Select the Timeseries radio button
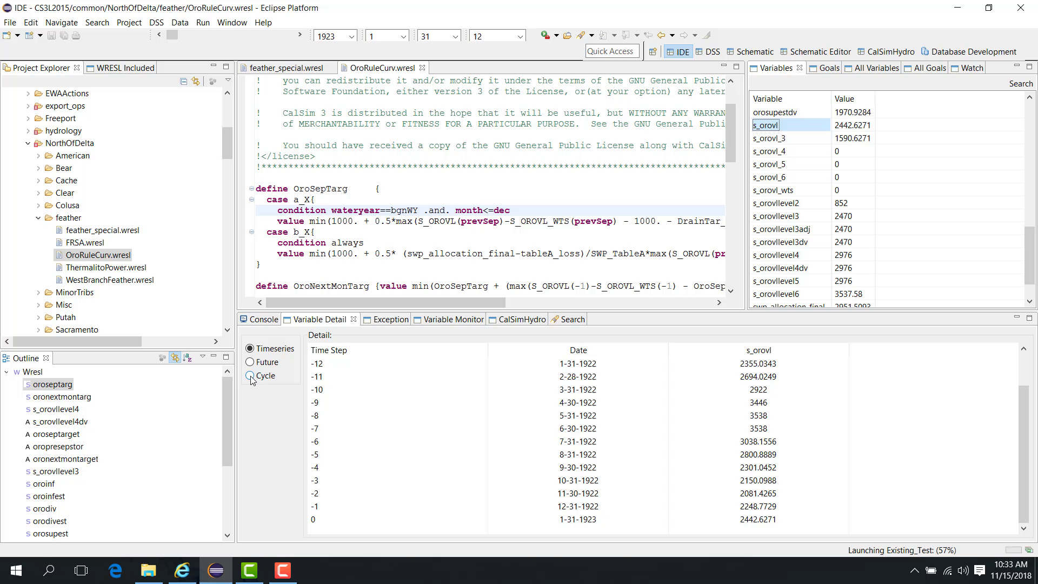 pos(250,349)
